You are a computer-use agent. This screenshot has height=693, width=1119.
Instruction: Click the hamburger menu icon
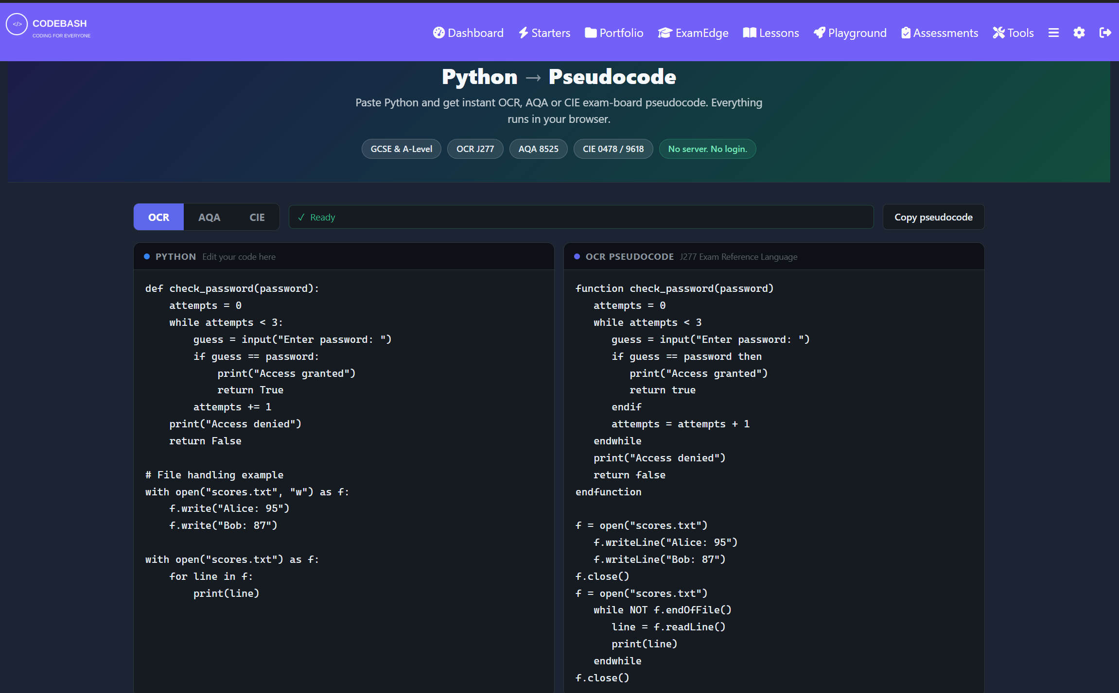(x=1053, y=33)
